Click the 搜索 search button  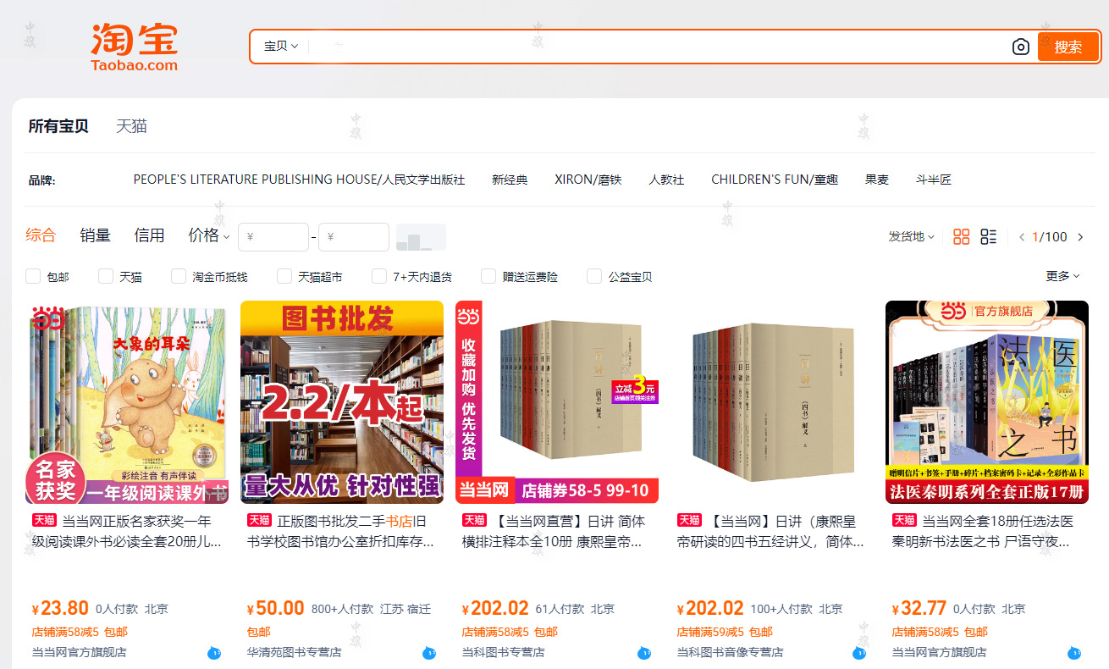1068,47
